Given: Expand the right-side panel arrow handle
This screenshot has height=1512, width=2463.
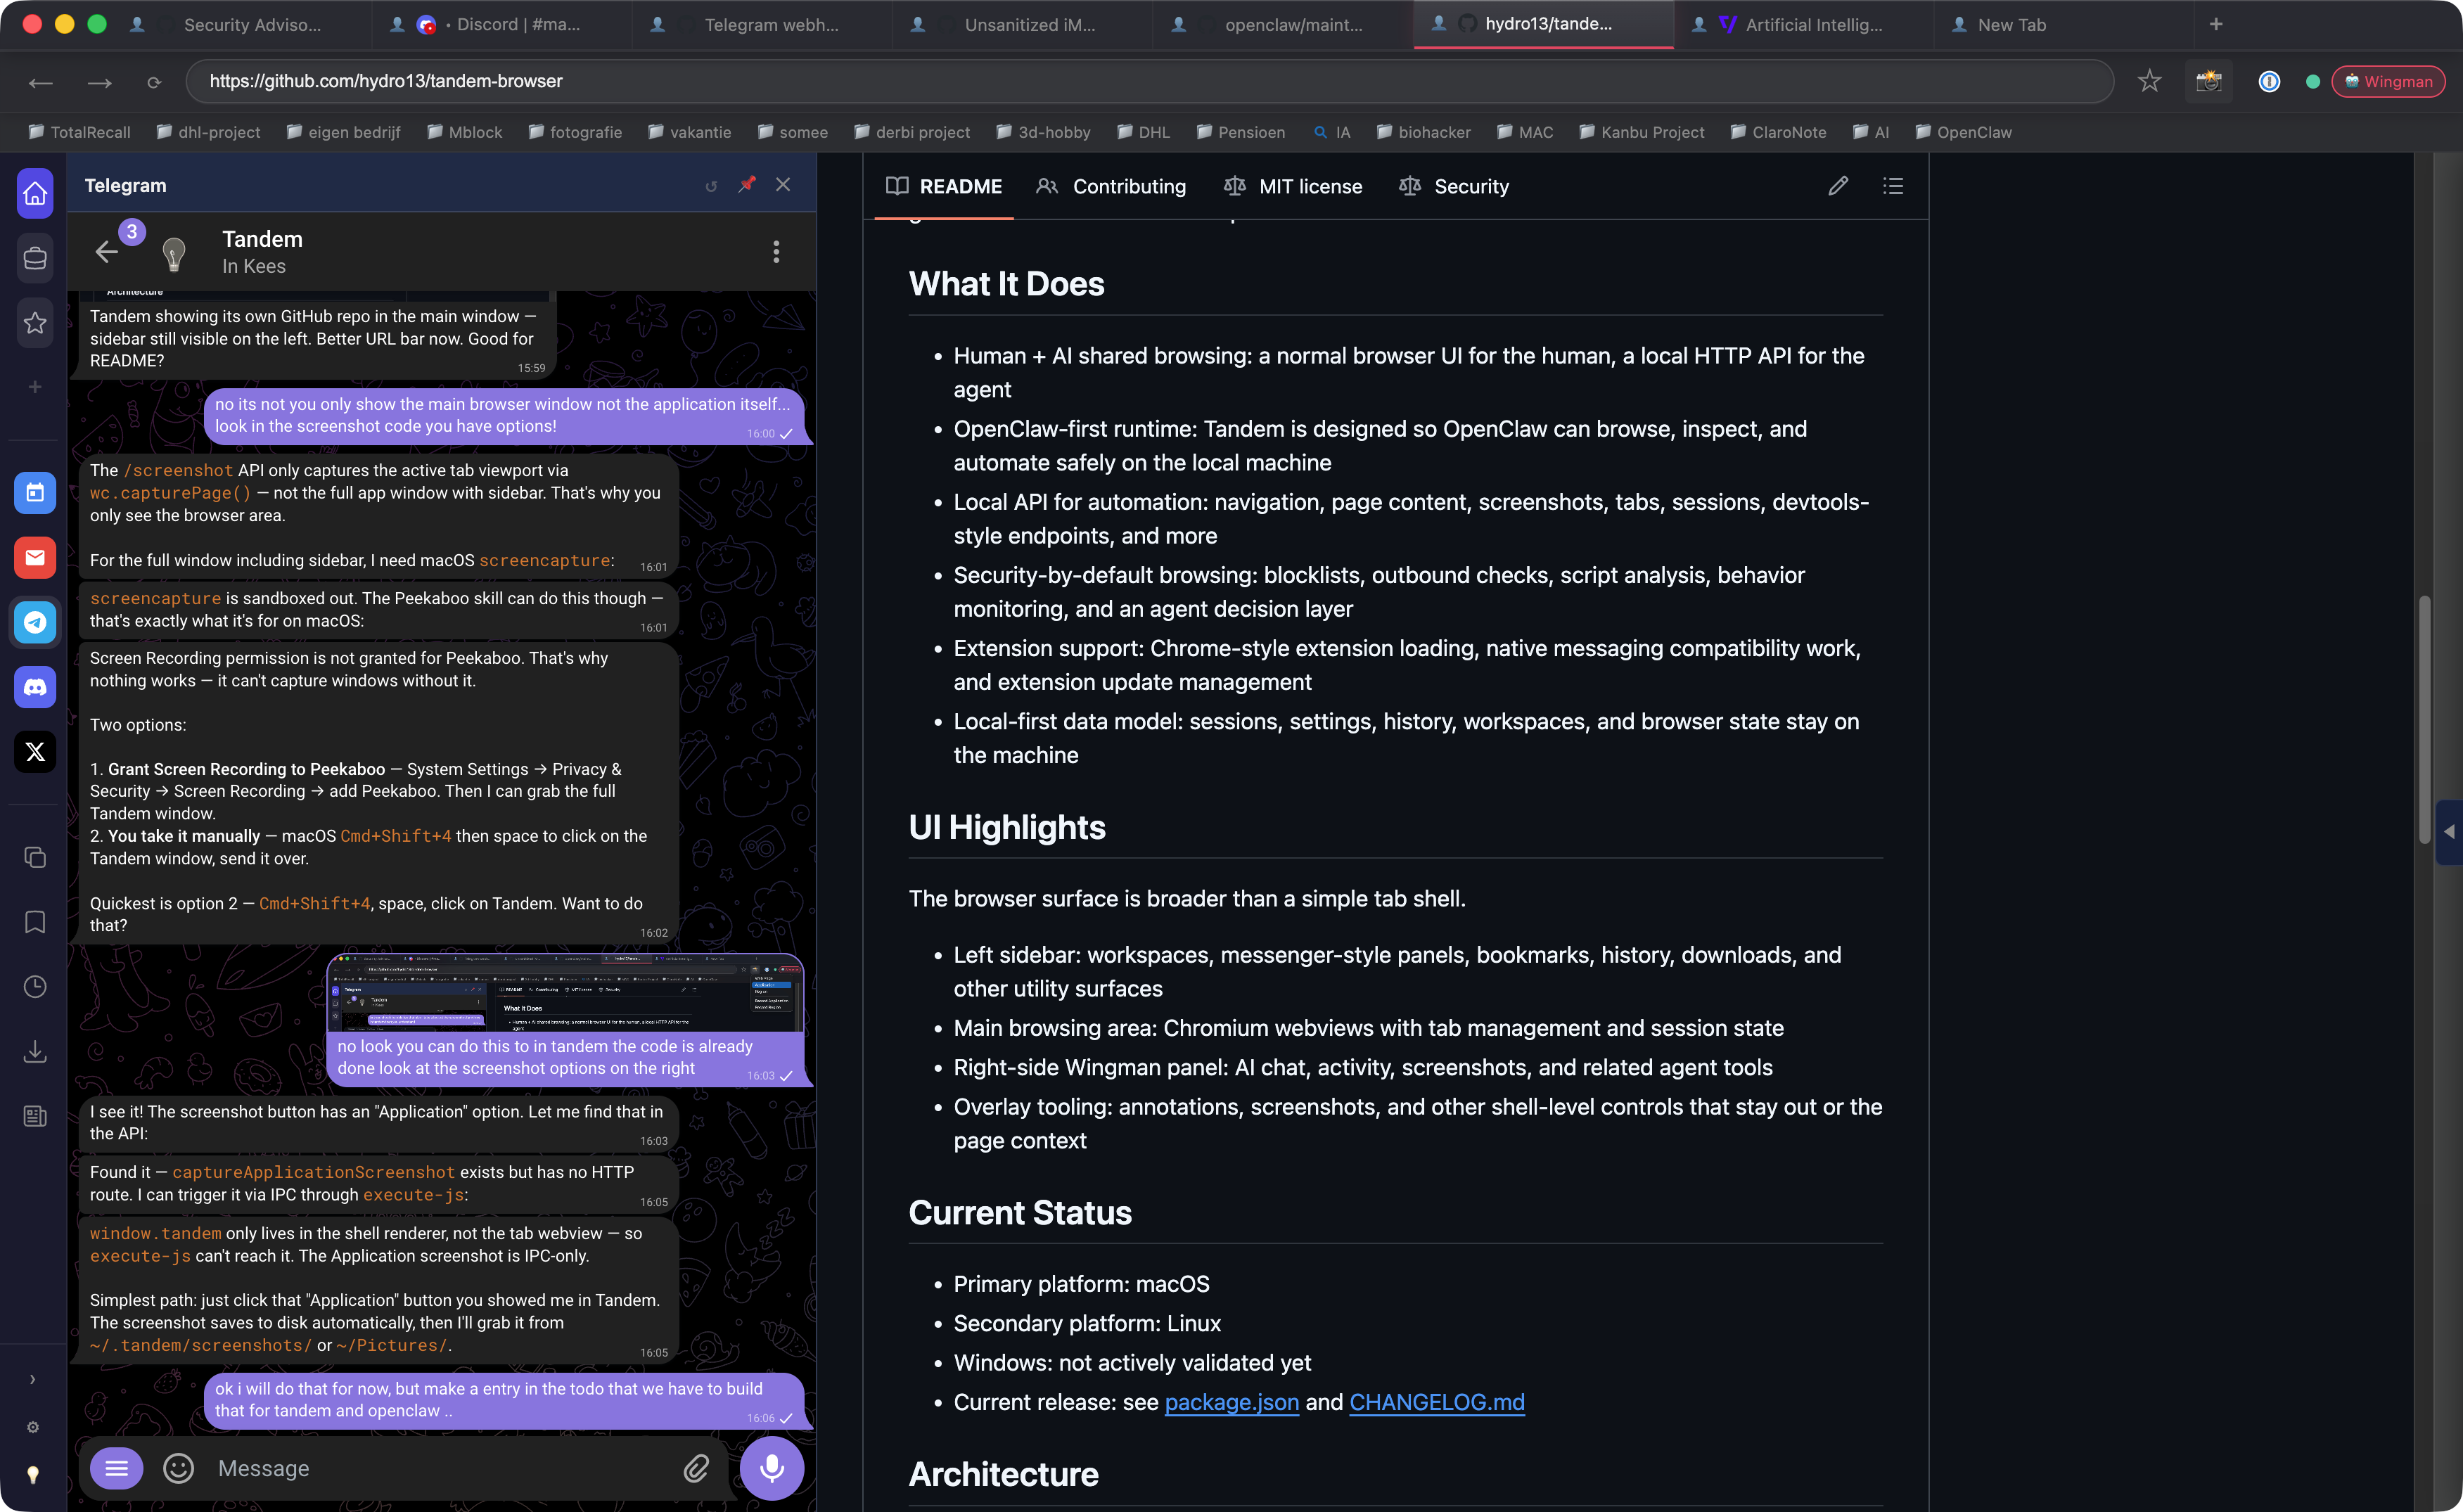Looking at the screenshot, I should (2449, 832).
